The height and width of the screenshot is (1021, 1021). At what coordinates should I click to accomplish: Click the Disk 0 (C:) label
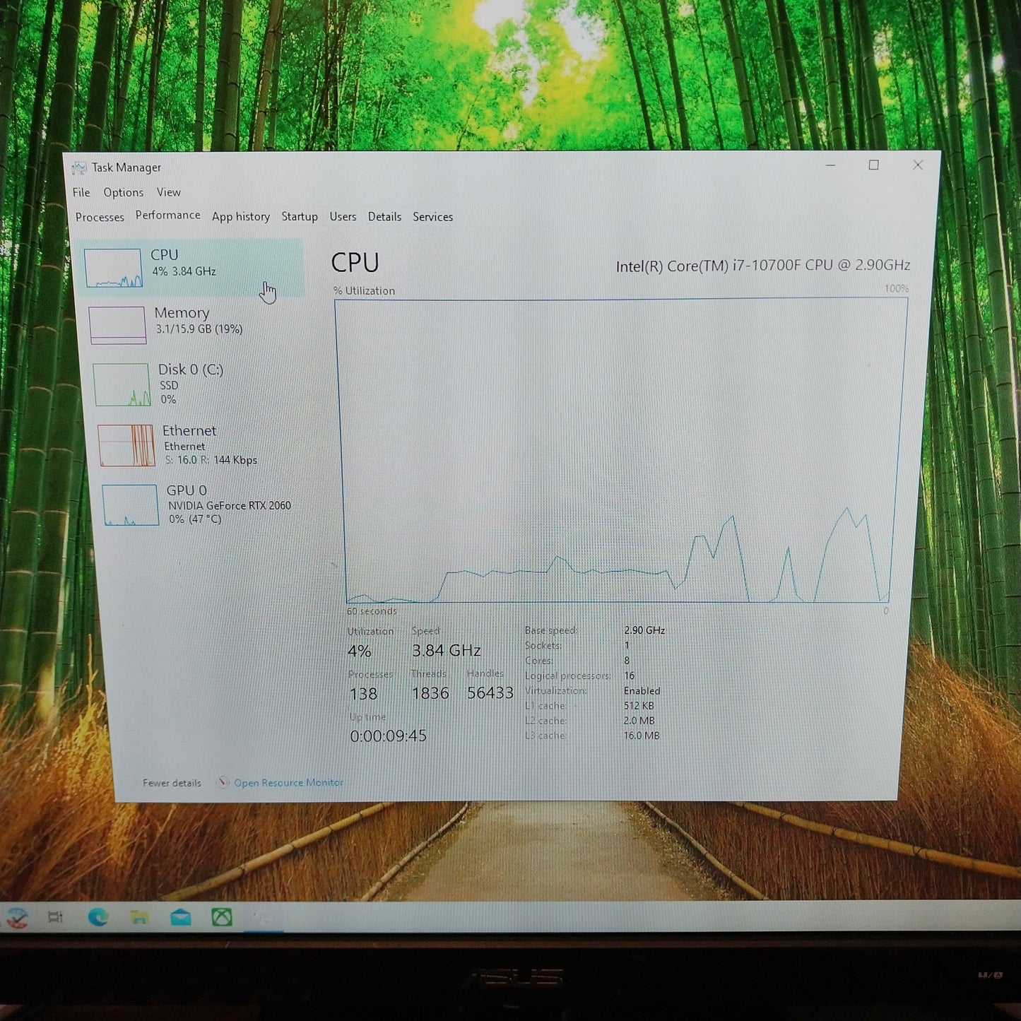click(x=191, y=370)
